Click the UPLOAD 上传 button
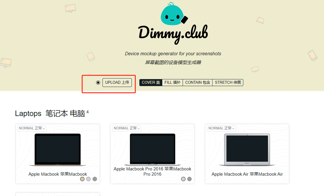Viewport: 324px width, 196px height. pos(117,82)
